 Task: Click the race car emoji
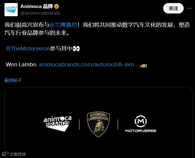point(143,66)
